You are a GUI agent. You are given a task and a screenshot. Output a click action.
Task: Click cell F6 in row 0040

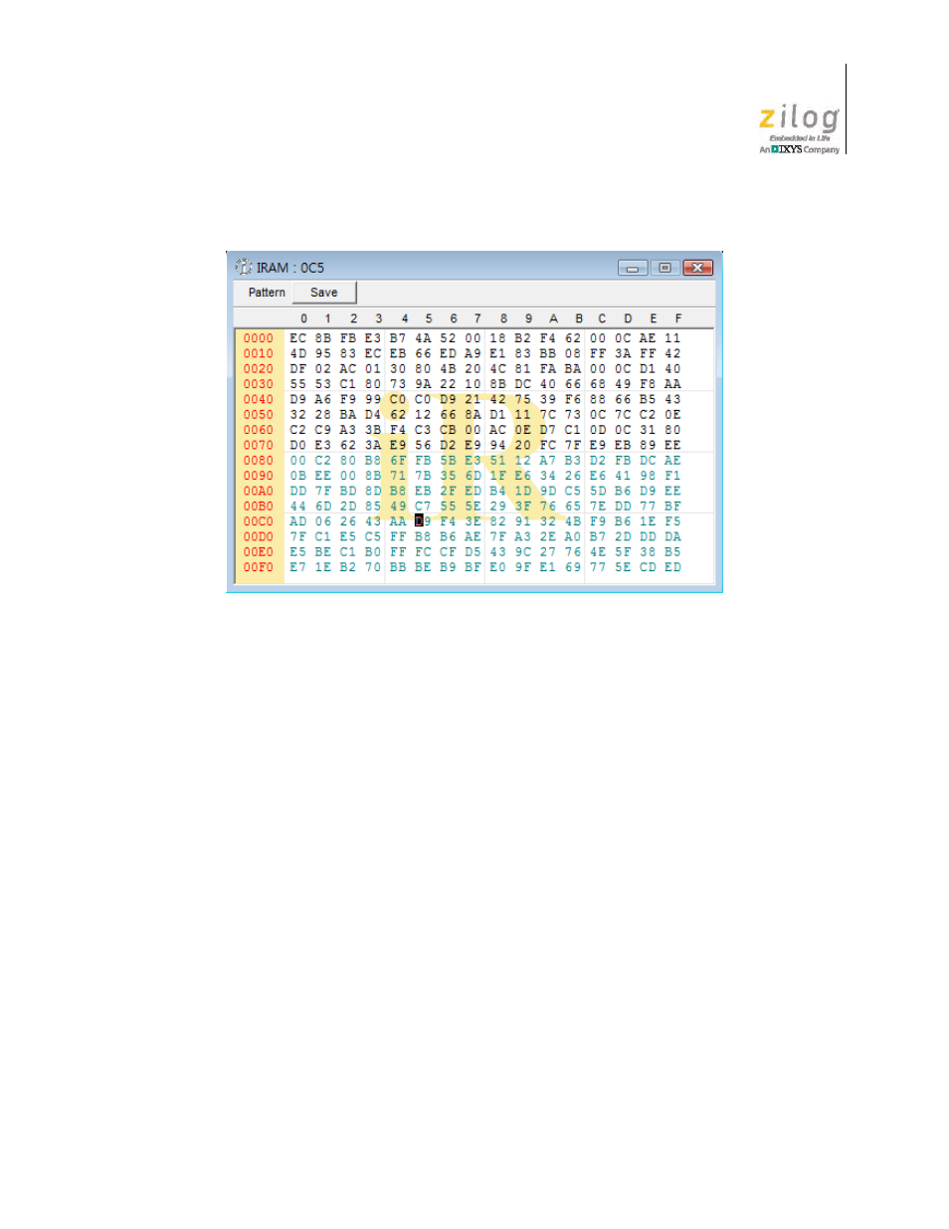tap(573, 399)
